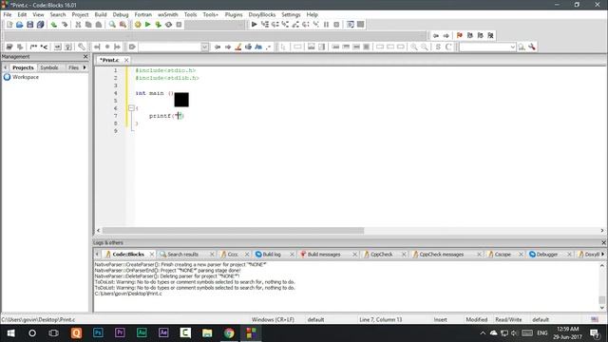Image resolution: width=608 pixels, height=342 pixels.
Task: Open Chrome from the taskbar
Action: (x=229, y=333)
